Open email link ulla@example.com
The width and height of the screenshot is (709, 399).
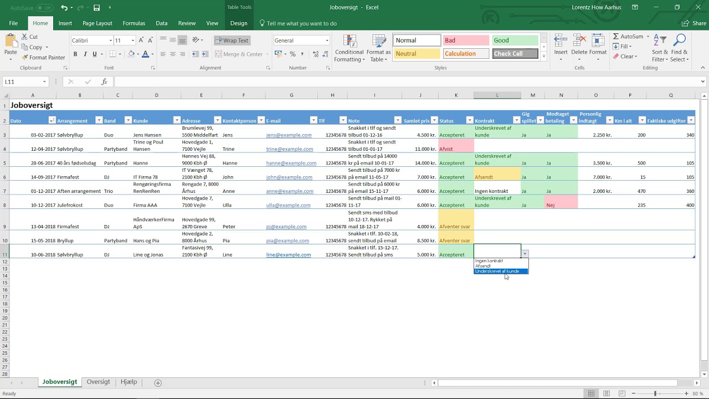[x=288, y=205]
